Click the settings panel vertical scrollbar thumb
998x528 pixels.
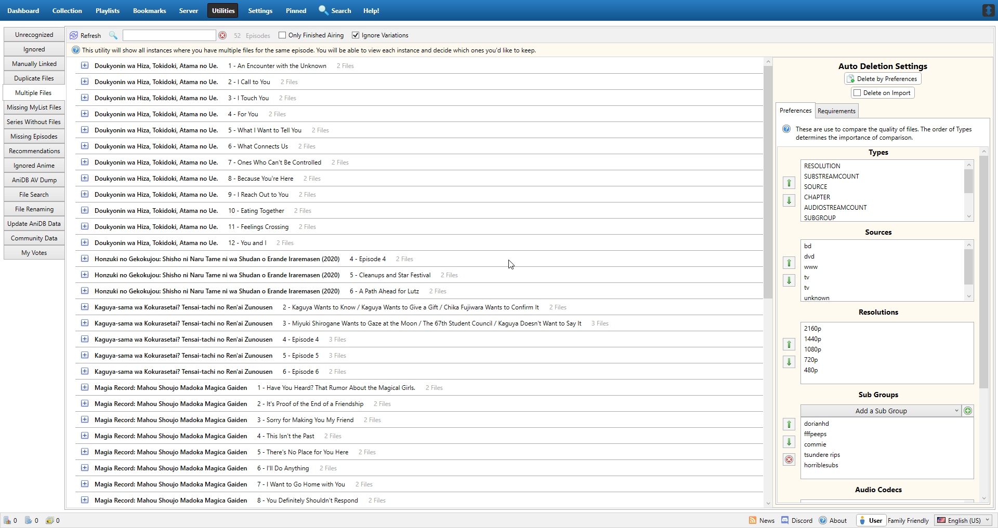983,272
